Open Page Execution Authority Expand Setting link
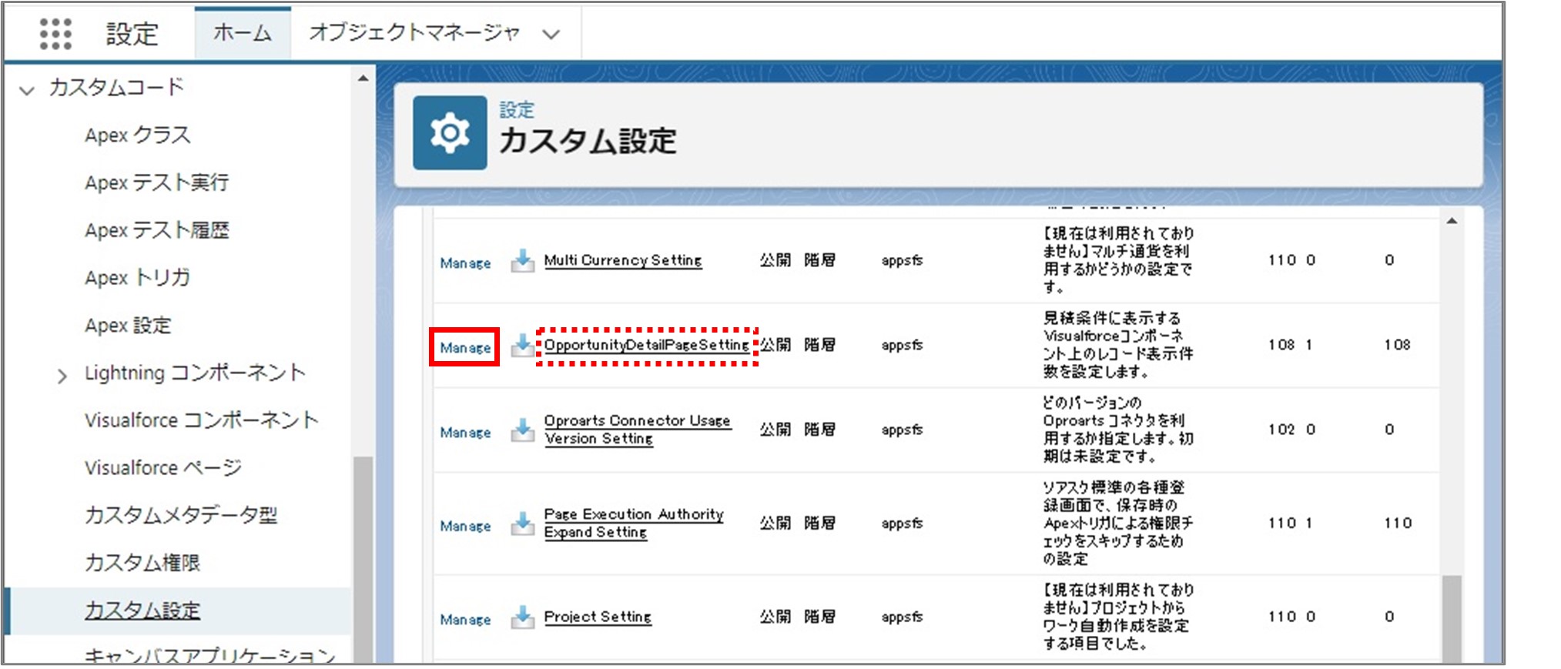 (x=634, y=523)
